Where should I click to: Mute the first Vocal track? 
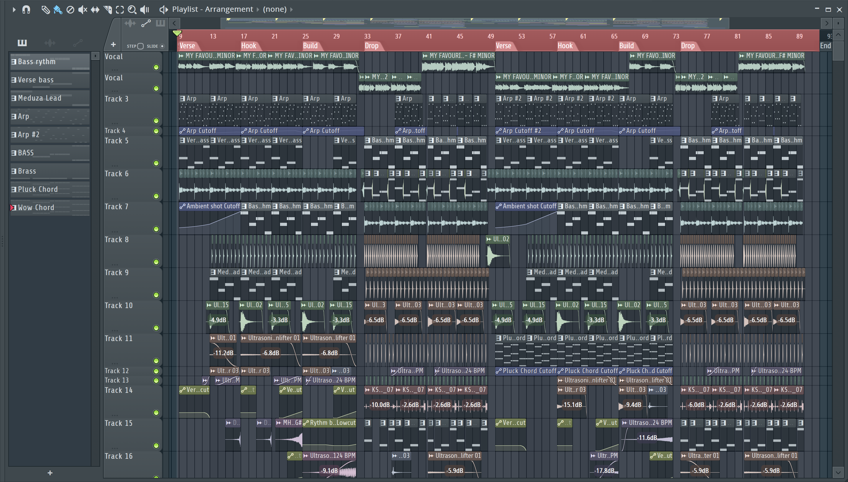point(156,67)
